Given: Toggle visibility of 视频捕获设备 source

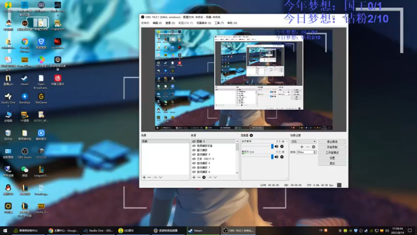Looking at the screenshot, I should [194, 146].
